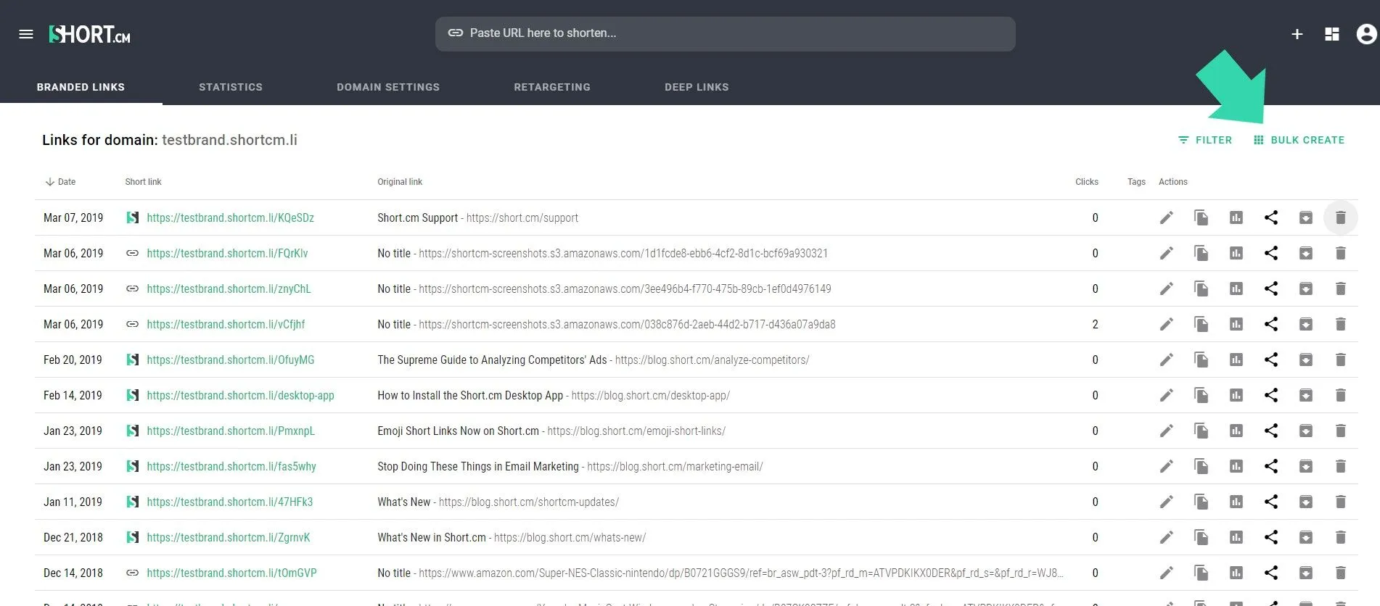Select the 'Dec 21, 2018' date cell
The width and height of the screenshot is (1380, 606).
(73, 537)
